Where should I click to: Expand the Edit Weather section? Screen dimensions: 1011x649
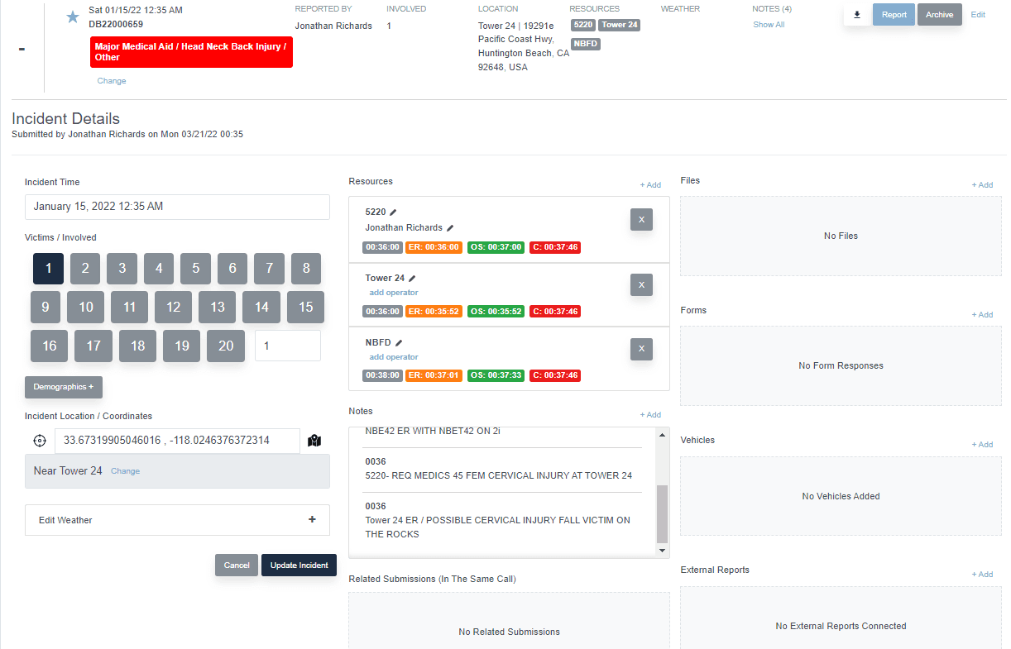[177, 520]
